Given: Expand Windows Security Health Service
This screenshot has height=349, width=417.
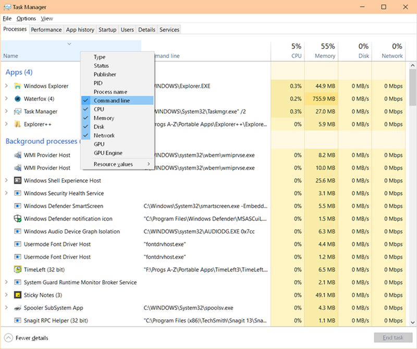Looking at the screenshot, I should (x=6, y=193).
